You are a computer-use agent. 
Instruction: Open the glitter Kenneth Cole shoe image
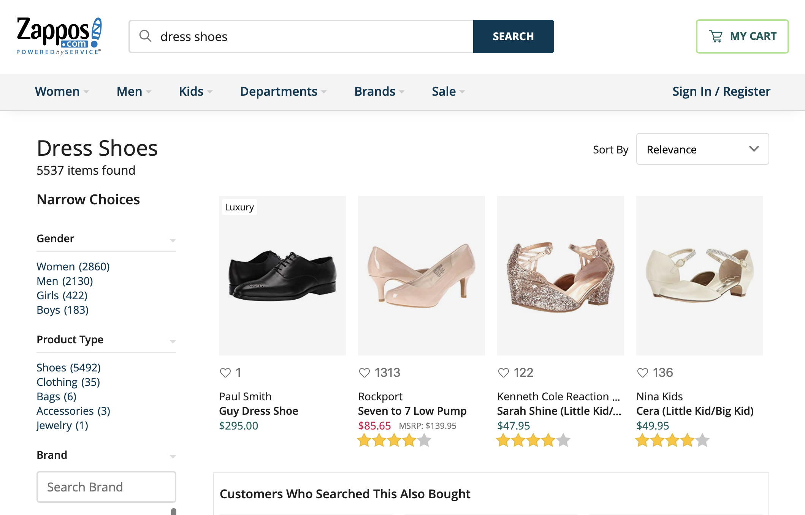click(x=561, y=276)
